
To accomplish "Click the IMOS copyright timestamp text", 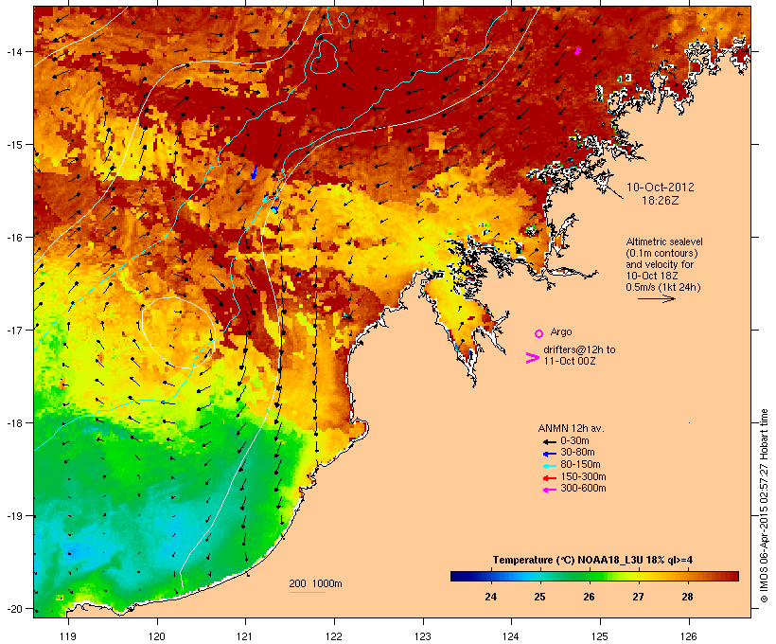I will click(764, 506).
